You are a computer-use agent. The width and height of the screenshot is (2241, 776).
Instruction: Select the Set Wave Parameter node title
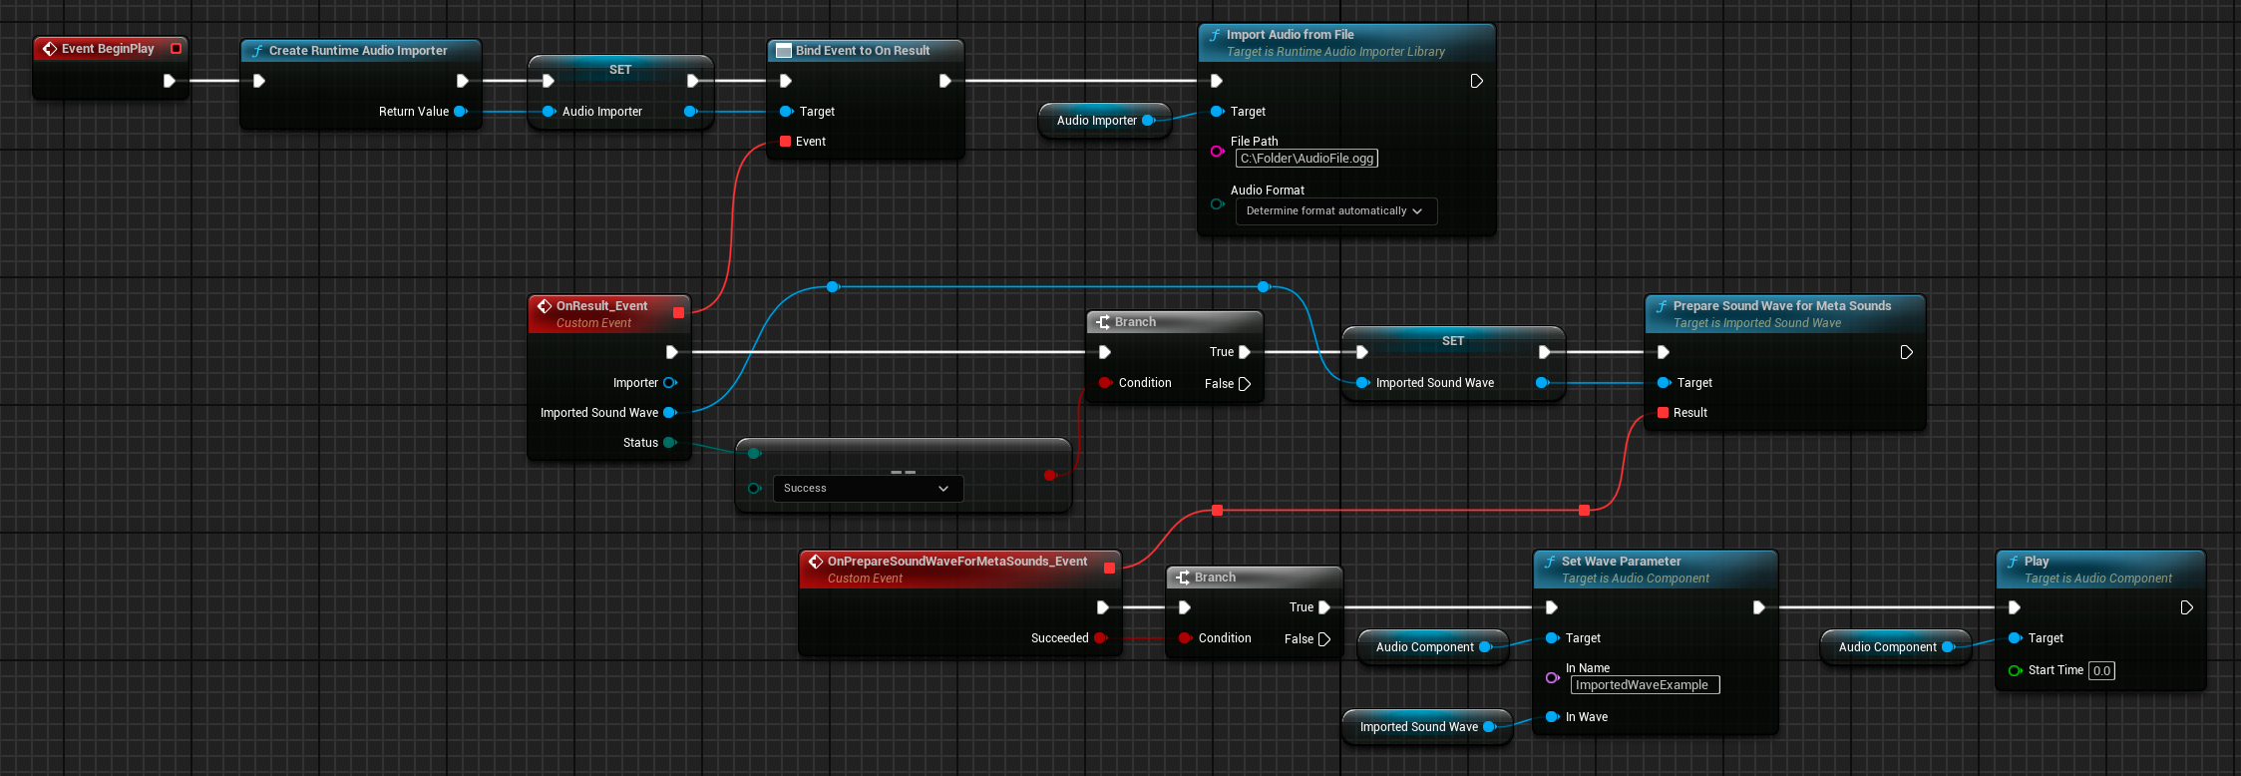point(1621,562)
